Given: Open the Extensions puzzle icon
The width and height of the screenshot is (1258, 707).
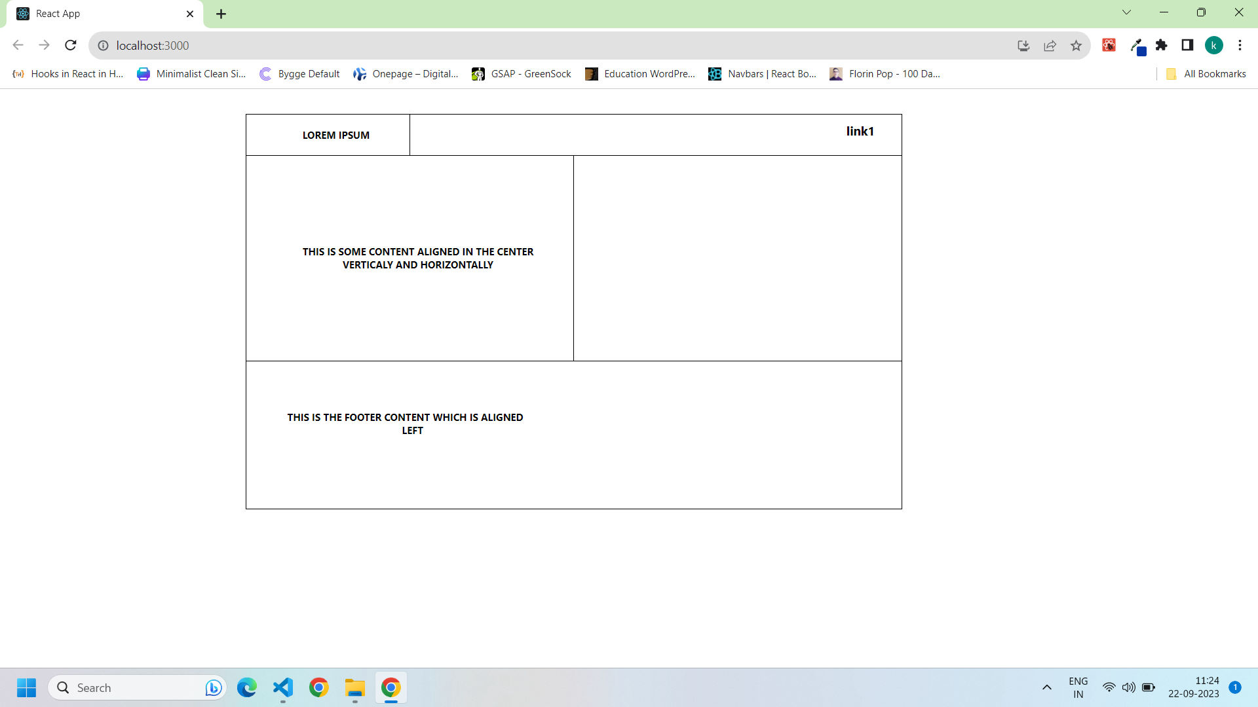Looking at the screenshot, I should (x=1161, y=45).
